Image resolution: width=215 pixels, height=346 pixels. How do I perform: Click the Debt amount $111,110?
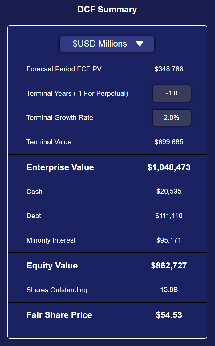[x=169, y=216]
